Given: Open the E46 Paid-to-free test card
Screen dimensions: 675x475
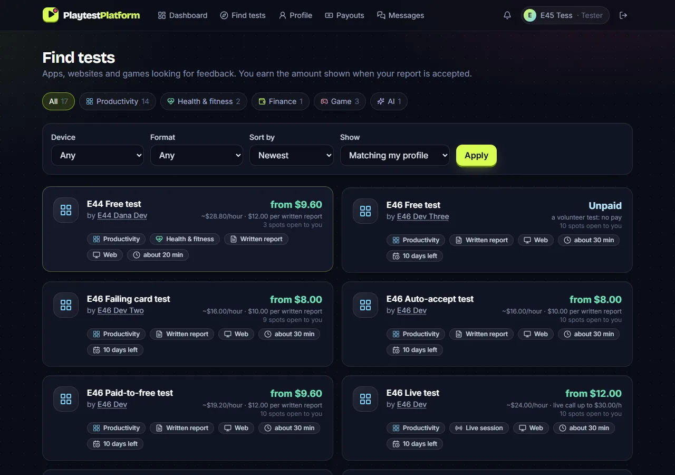Looking at the screenshot, I should pos(188,418).
